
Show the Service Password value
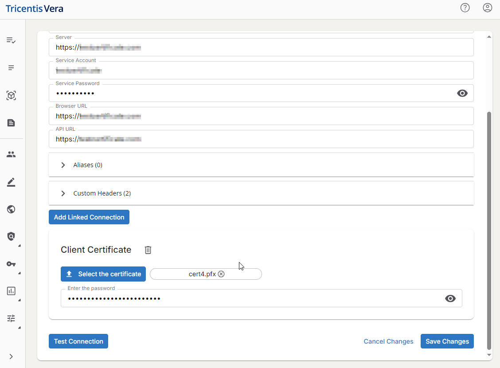(x=462, y=93)
